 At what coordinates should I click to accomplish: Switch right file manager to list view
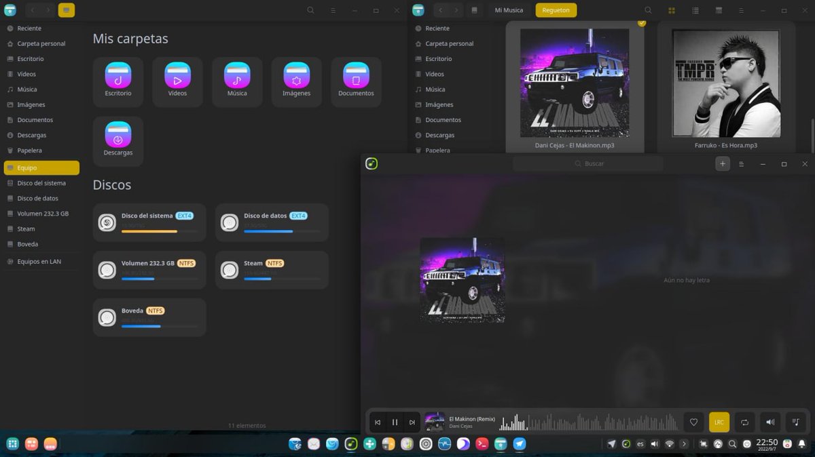tap(695, 11)
